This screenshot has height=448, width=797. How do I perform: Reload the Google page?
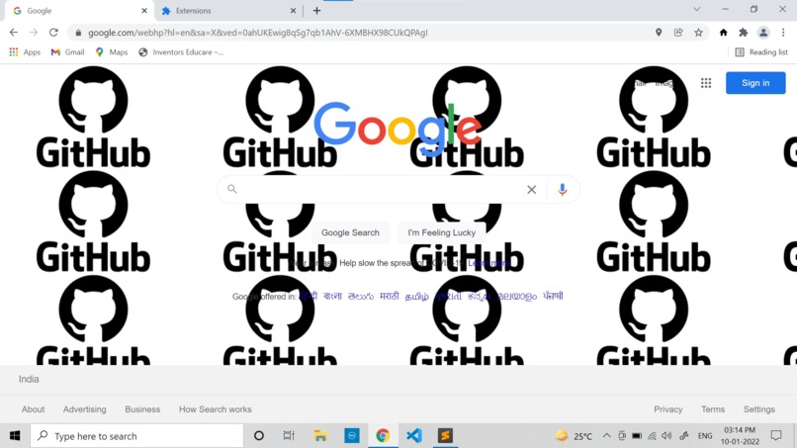point(53,33)
